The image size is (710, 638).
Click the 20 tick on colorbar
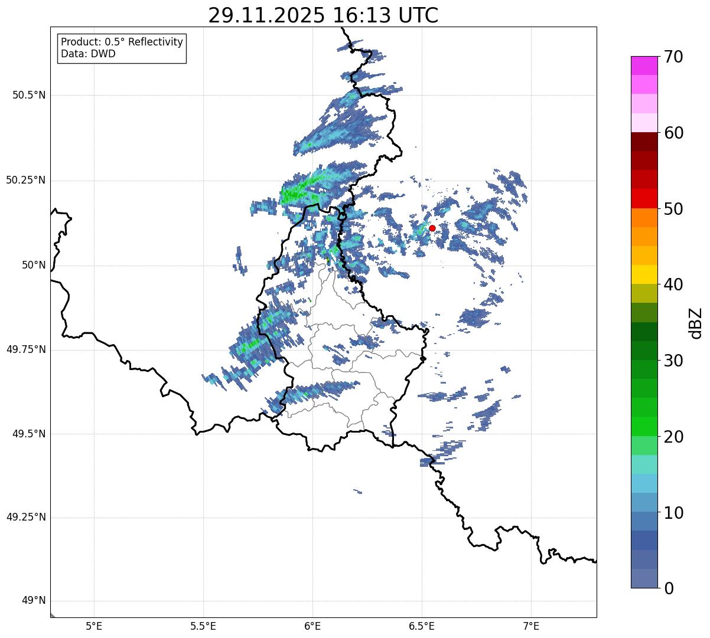pos(673,437)
